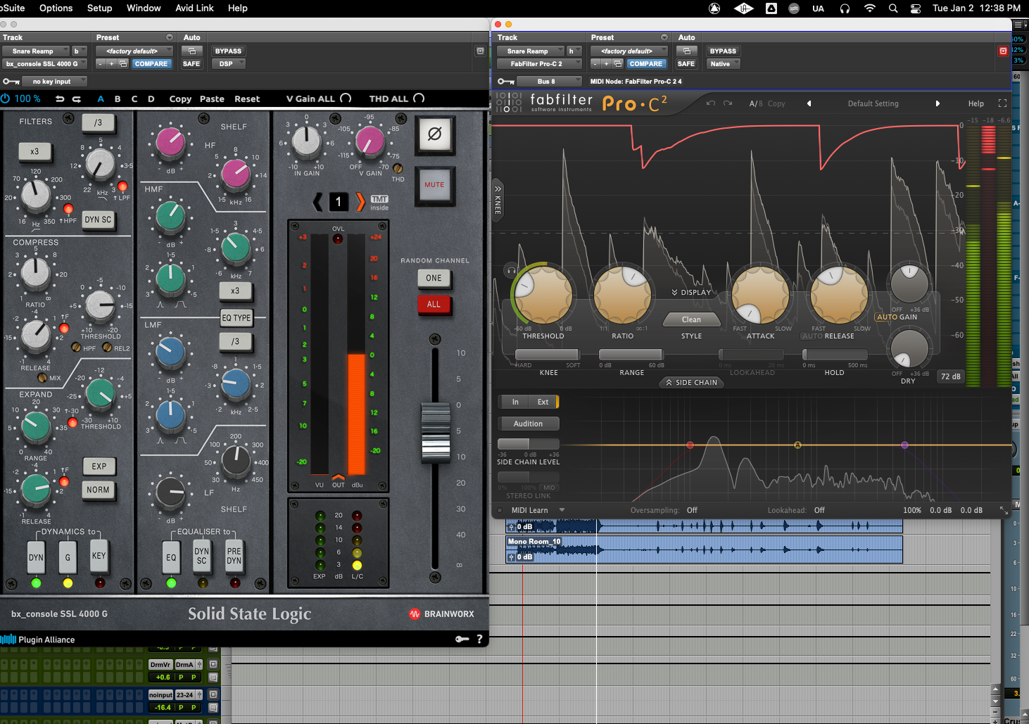The width and height of the screenshot is (1029, 724).
Task: Open Snare Reamp track selector in SSL window
Action: coord(36,51)
